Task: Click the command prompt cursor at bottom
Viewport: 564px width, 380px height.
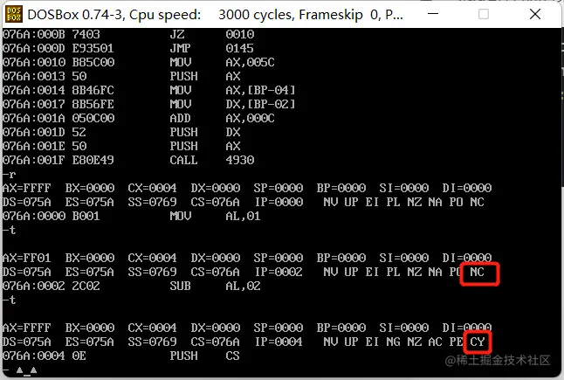Action: click(26, 370)
